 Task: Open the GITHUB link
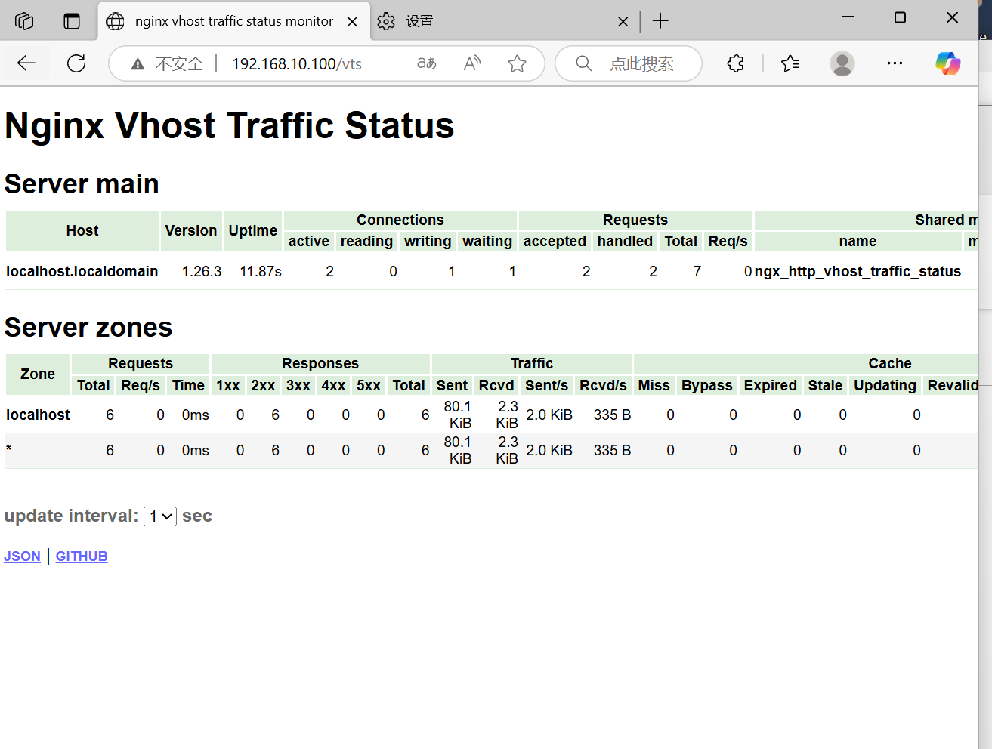coord(82,556)
